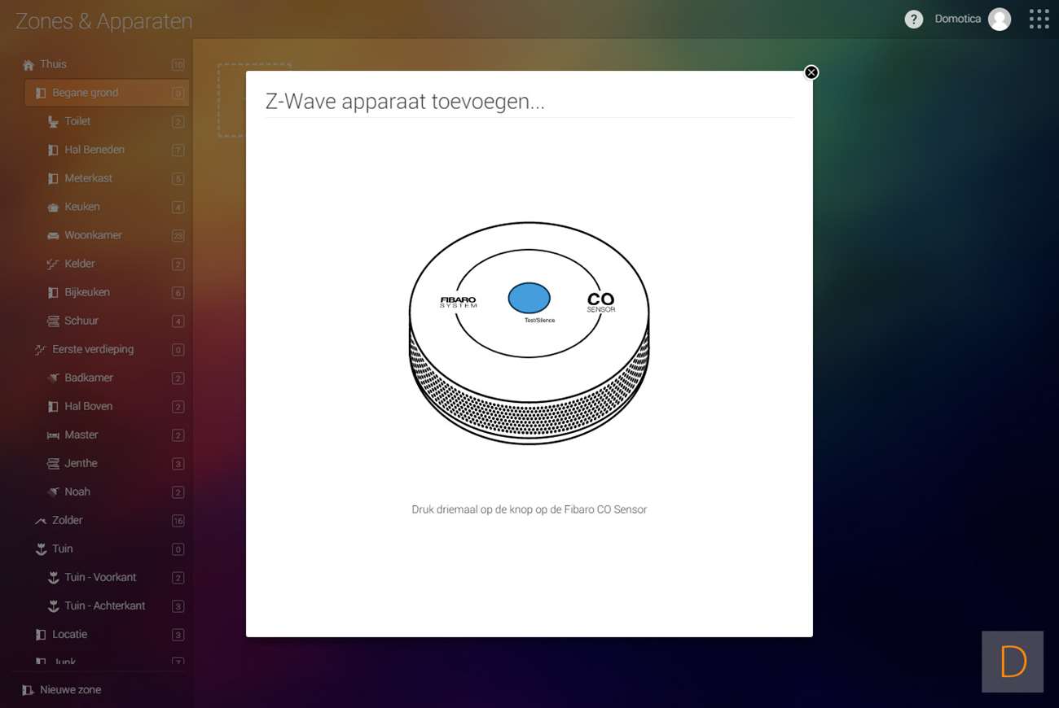This screenshot has height=708, width=1059.
Task: Click the Eerste verdieping stairs icon
Action: pyautogui.click(x=41, y=350)
